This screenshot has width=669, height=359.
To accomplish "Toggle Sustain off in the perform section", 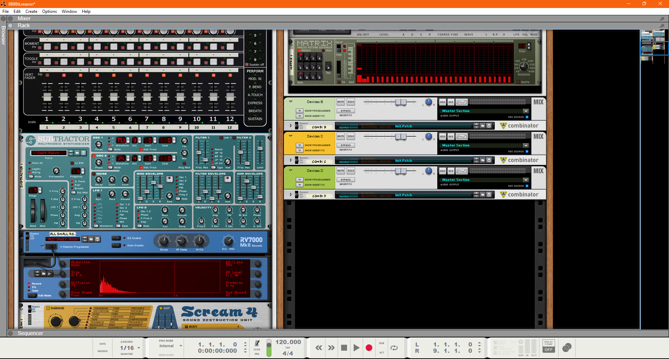I will tap(247, 65).
